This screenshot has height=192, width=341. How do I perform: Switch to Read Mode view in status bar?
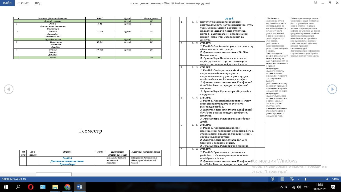(273, 179)
